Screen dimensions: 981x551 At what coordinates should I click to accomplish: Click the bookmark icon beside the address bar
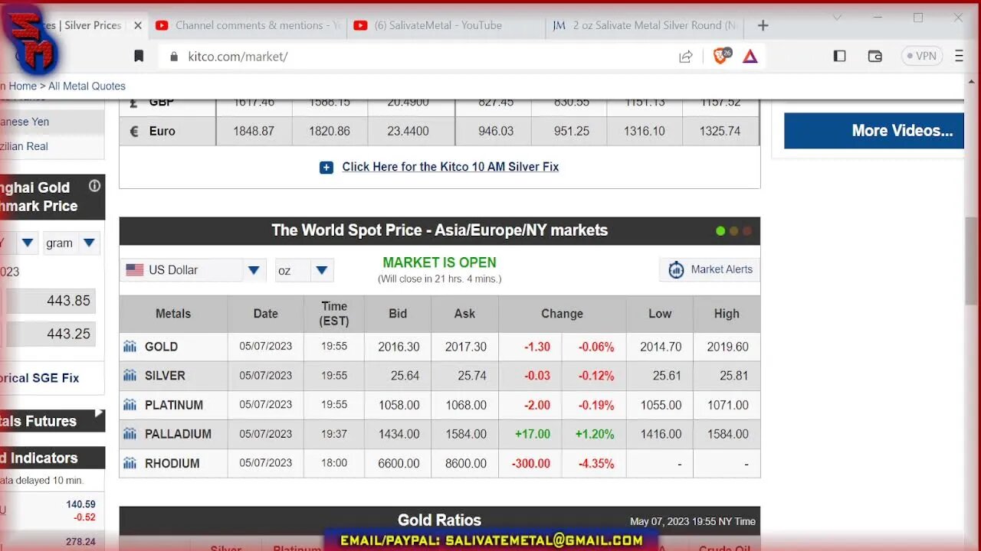(139, 56)
